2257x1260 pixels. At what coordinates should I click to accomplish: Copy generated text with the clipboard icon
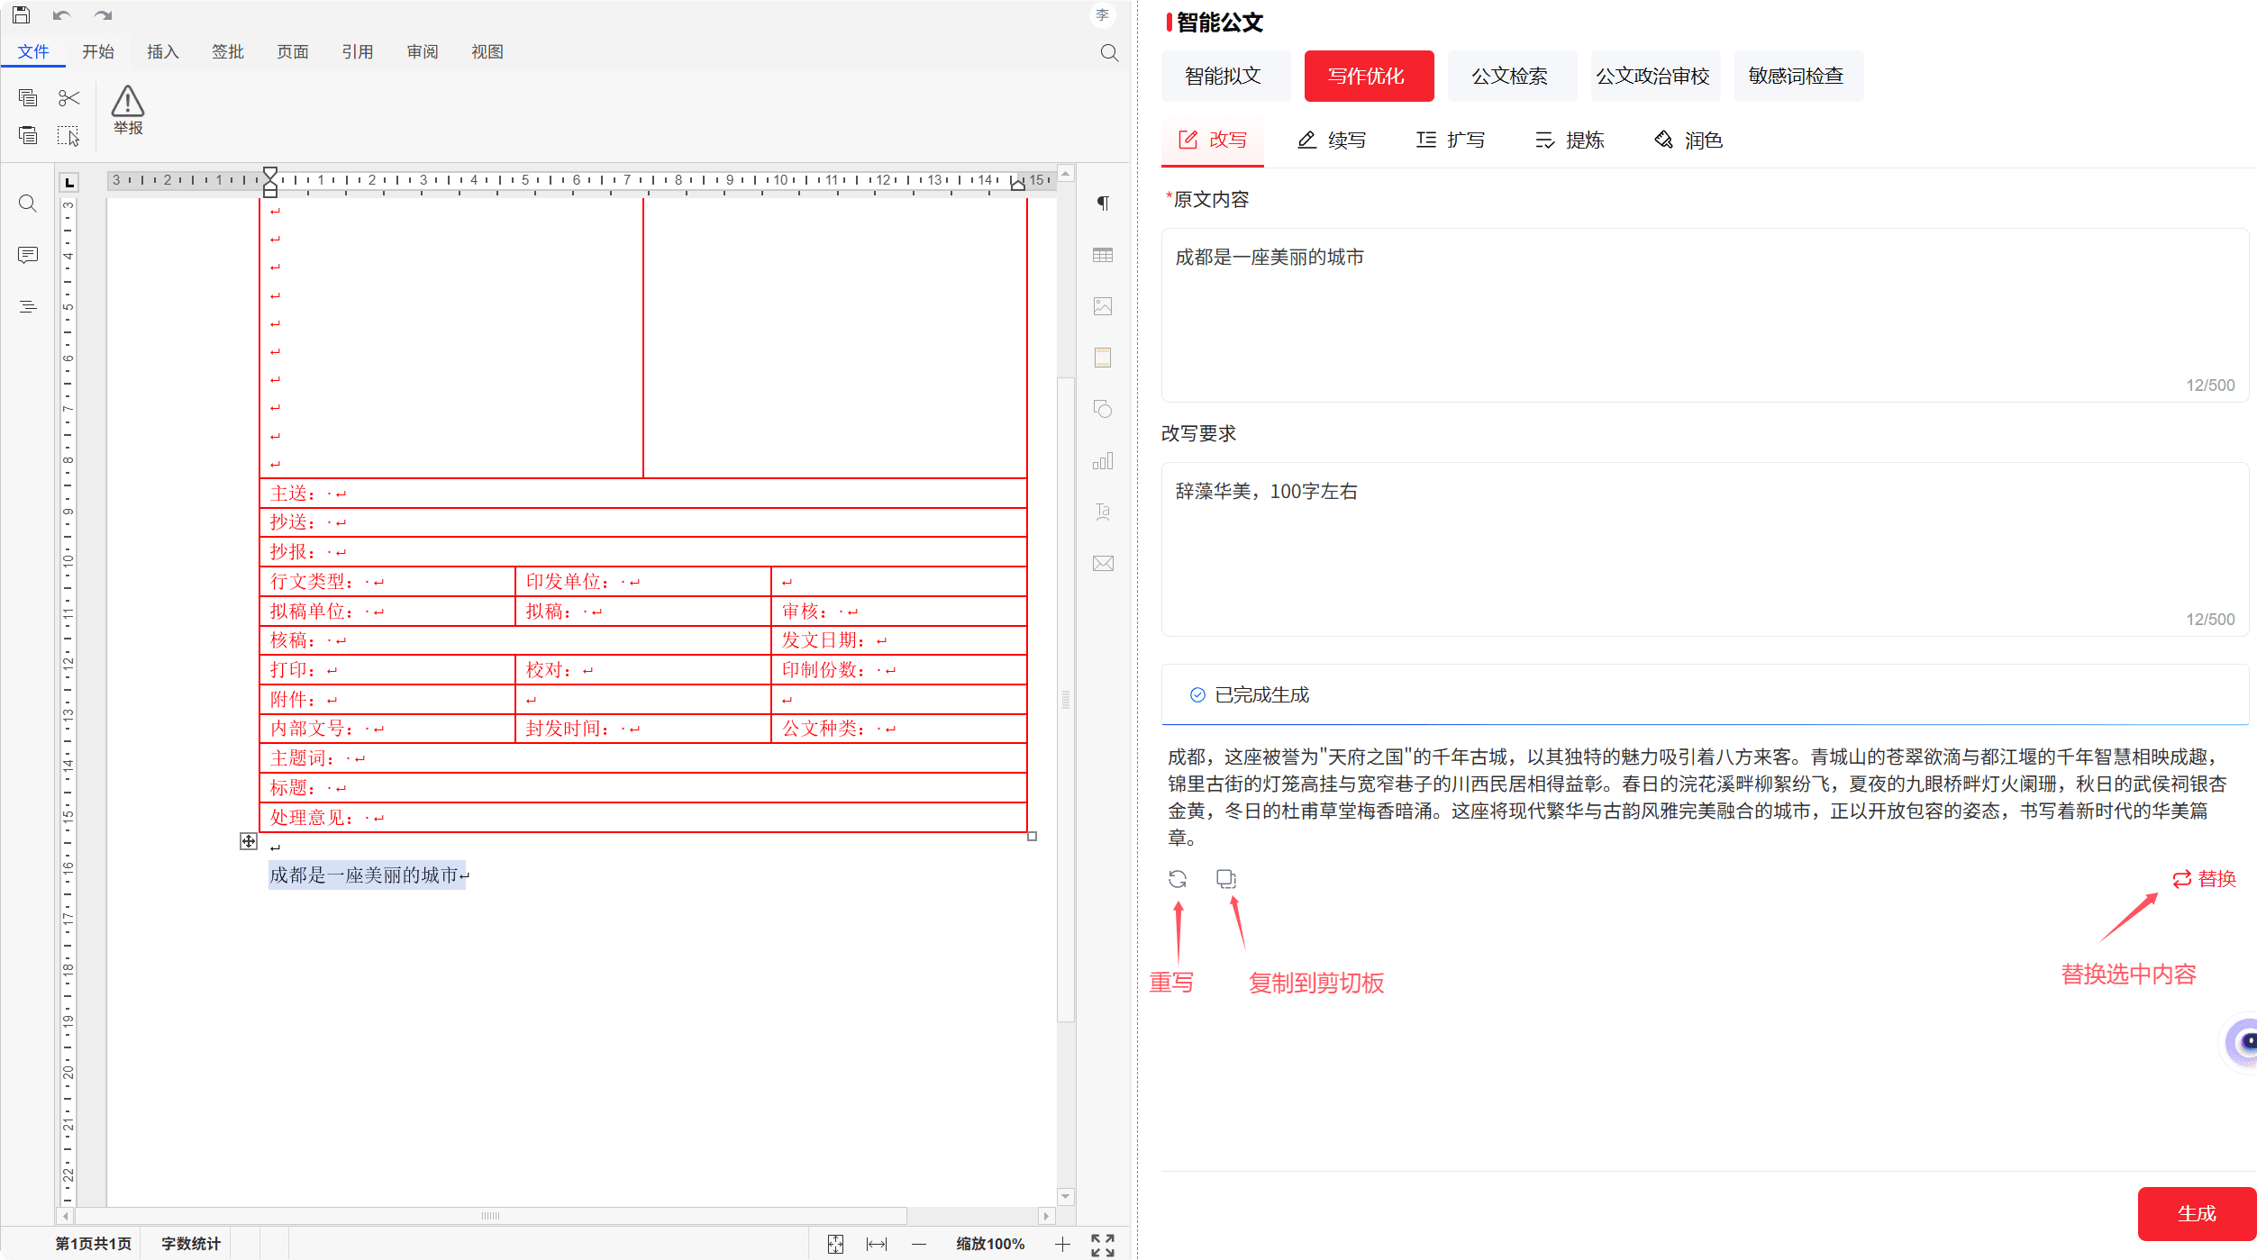(x=1226, y=878)
